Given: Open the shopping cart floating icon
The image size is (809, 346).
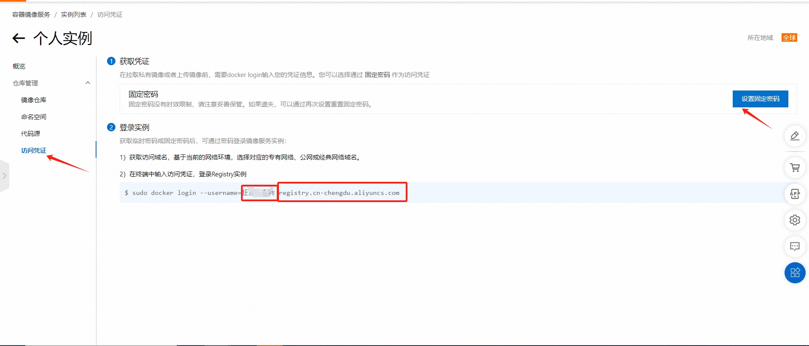Looking at the screenshot, I should point(795,168).
